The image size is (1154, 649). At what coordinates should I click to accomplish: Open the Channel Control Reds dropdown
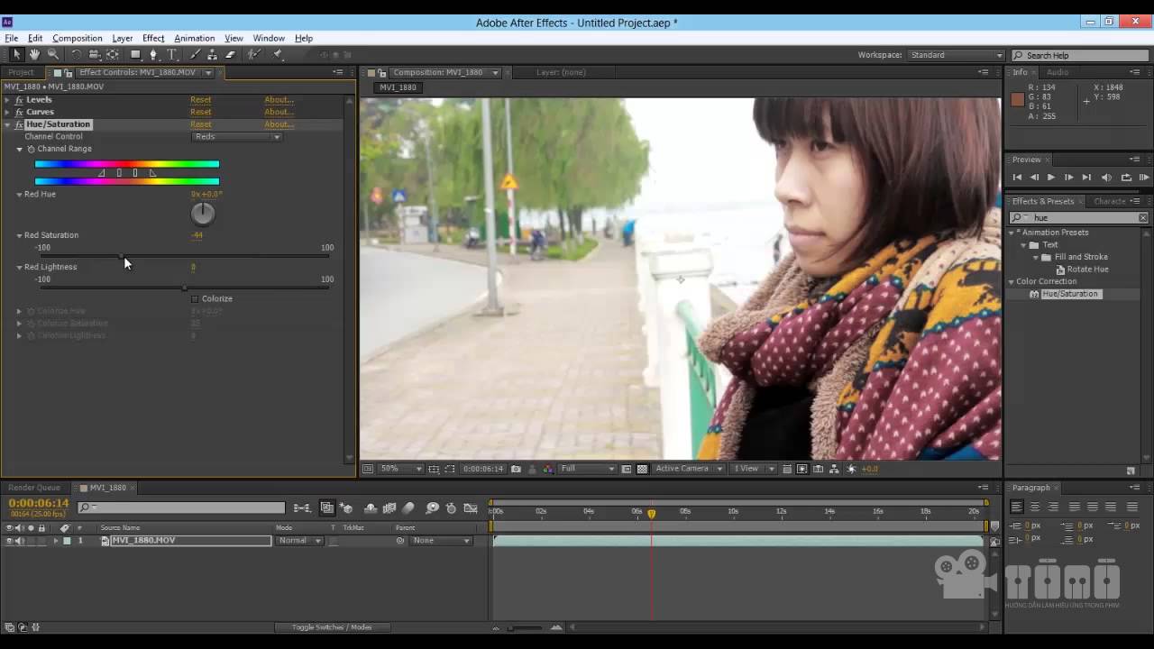click(x=237, y=137)
